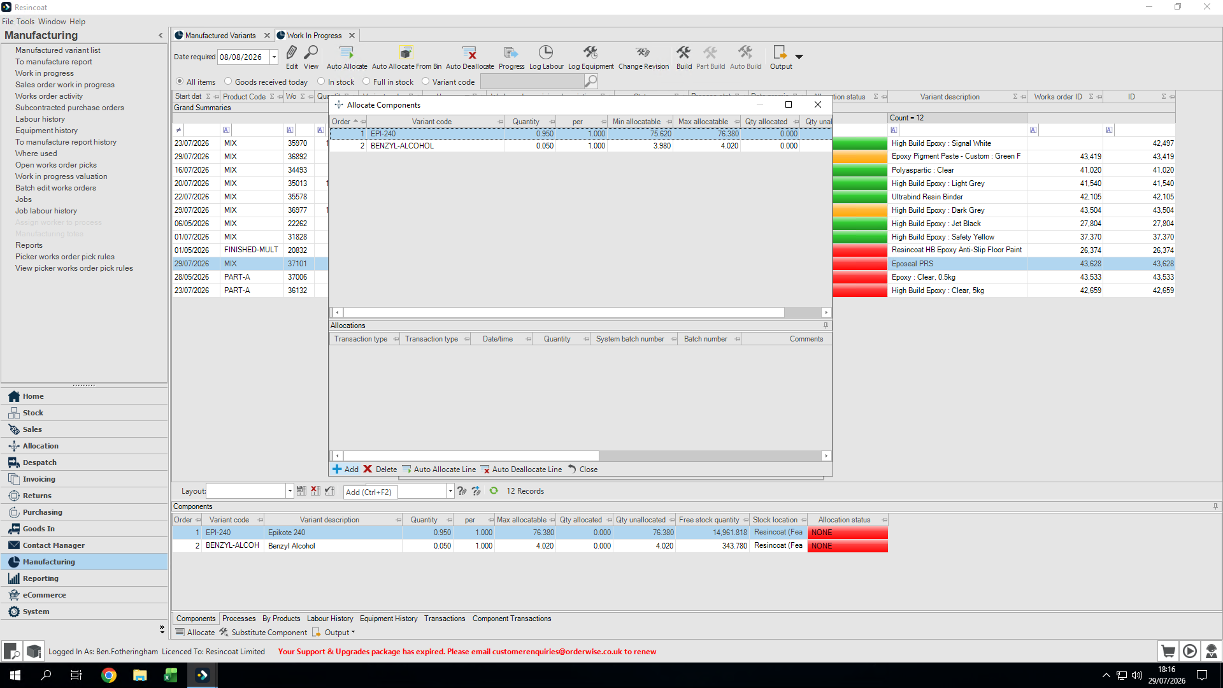Click Auto Deallocate Line button
Screen dimensions: 1223x688
521,469
